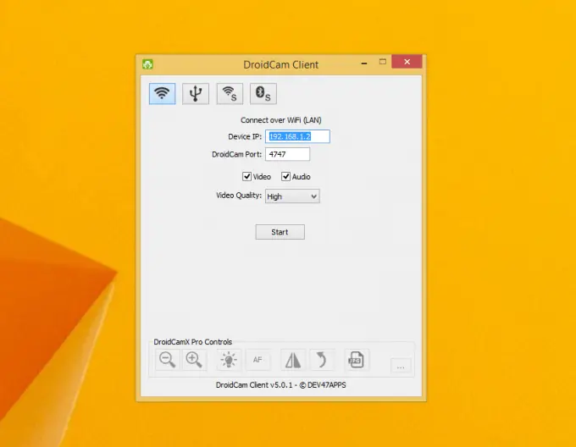
Task: Maximize the DroidCam Client window
Action: point(382,62)
